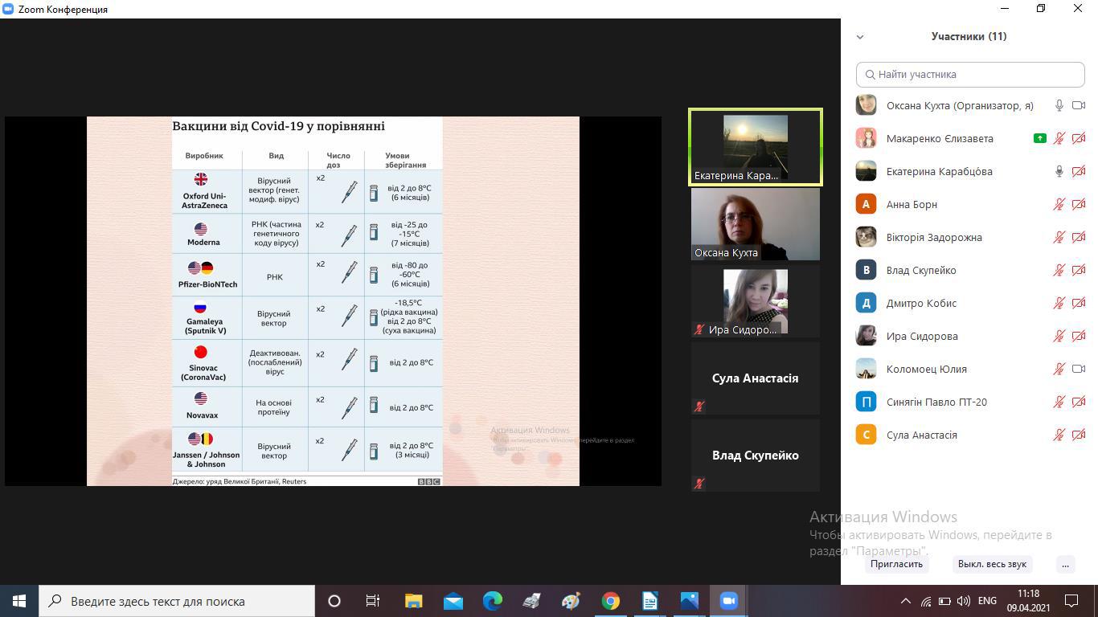
Task: Switch input language via ENG indicator
Action: (986, 601)
